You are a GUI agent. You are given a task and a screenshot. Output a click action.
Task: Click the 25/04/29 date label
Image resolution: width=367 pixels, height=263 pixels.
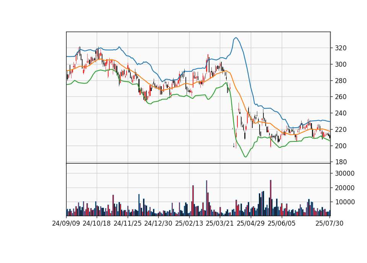[251, 224]
